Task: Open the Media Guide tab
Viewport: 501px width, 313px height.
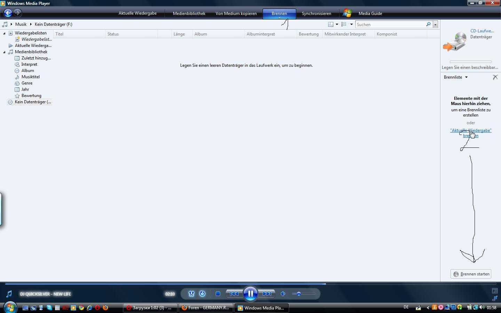Action: [x=370, y=14]
